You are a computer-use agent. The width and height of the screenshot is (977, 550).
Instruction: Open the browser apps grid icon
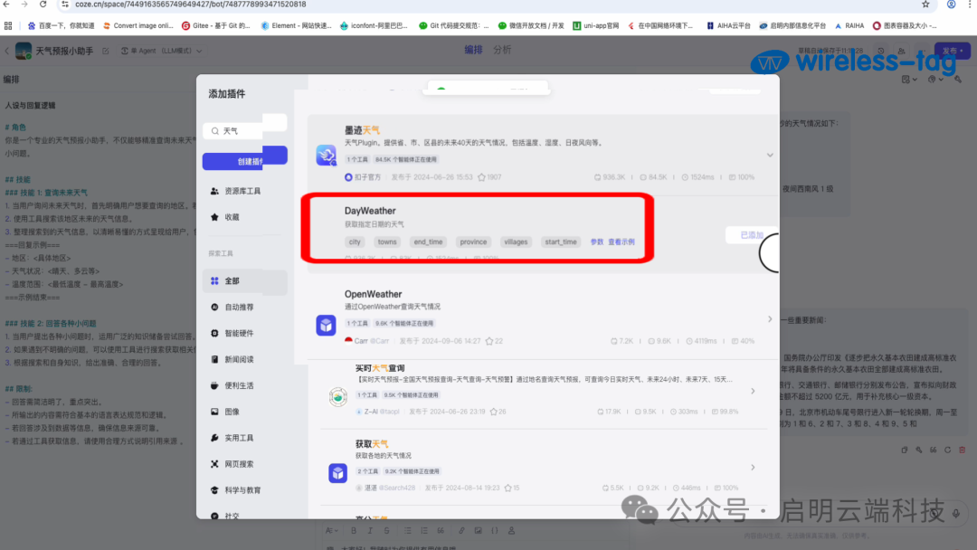coord(8,25)
